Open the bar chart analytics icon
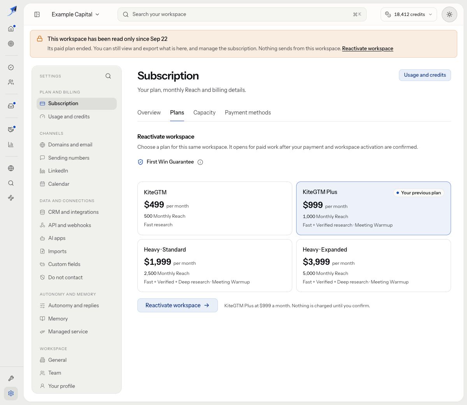This screenshot has width=467, height=405. pos(11,144)
